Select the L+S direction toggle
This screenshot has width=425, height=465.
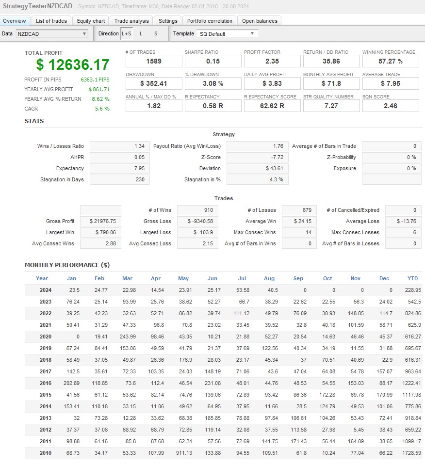[126, 34]
